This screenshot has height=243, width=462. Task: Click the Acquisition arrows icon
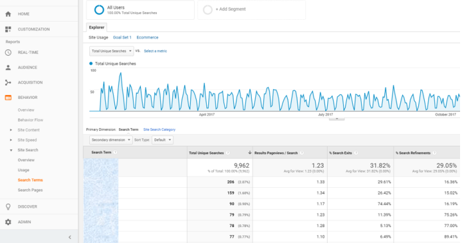8,83
